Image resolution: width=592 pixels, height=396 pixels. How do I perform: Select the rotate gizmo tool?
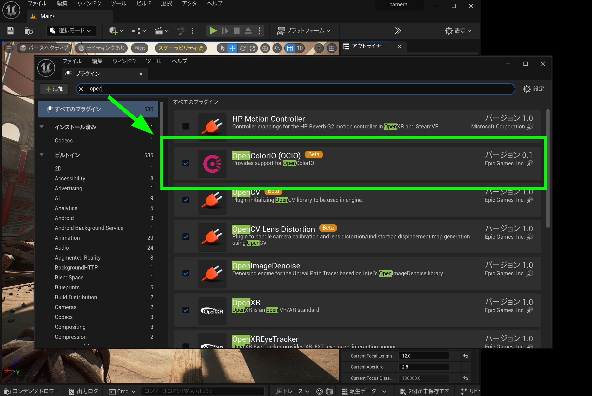[x=242, y=48]
